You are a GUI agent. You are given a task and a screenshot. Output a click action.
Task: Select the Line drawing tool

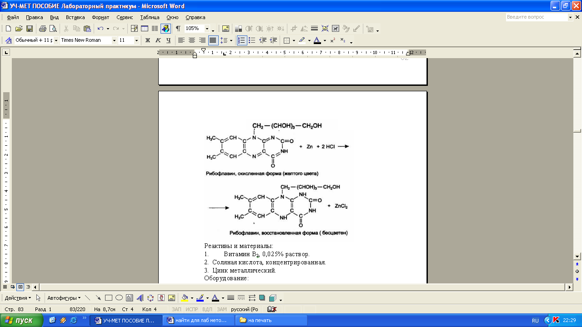tap(87, 298)
